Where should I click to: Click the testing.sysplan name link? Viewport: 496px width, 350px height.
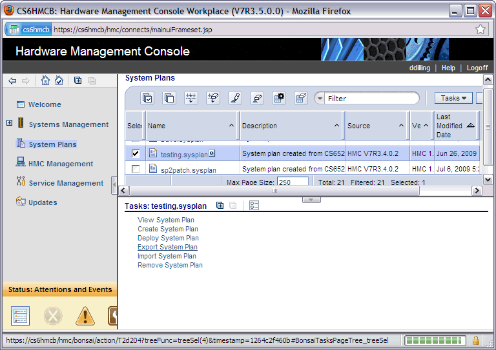[x=184, y=155]
